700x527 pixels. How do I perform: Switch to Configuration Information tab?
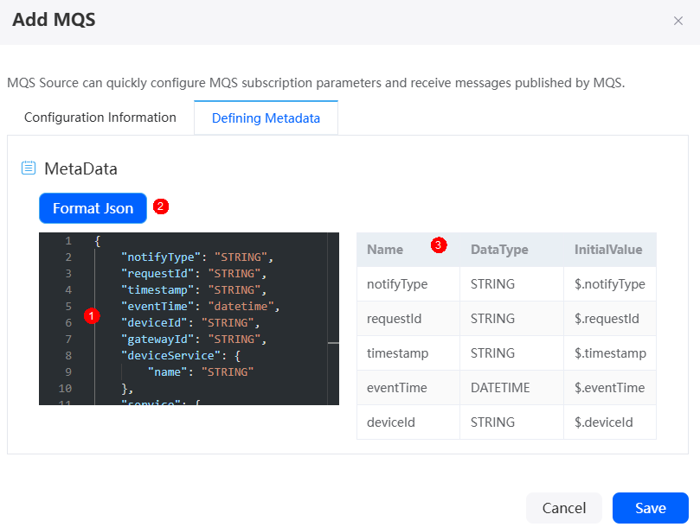[x=100, y=117]
